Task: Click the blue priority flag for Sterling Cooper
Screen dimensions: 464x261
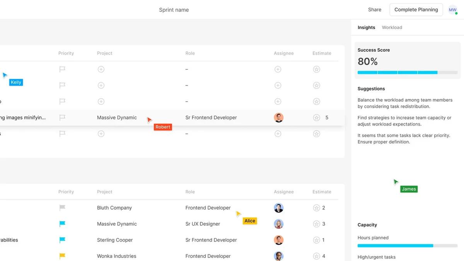Action: 62,240
